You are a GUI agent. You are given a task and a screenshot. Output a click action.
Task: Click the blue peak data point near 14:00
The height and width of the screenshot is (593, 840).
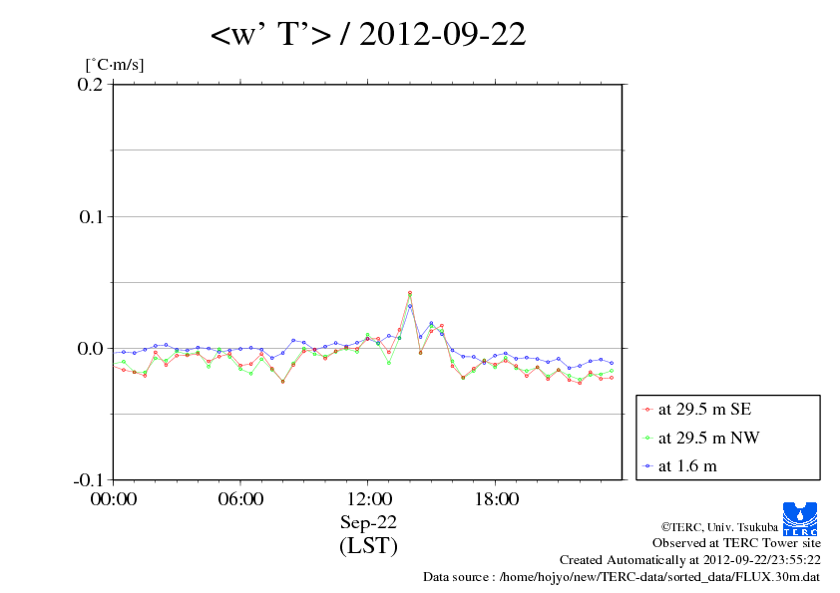pyautogui.click(x=410, y=306)
